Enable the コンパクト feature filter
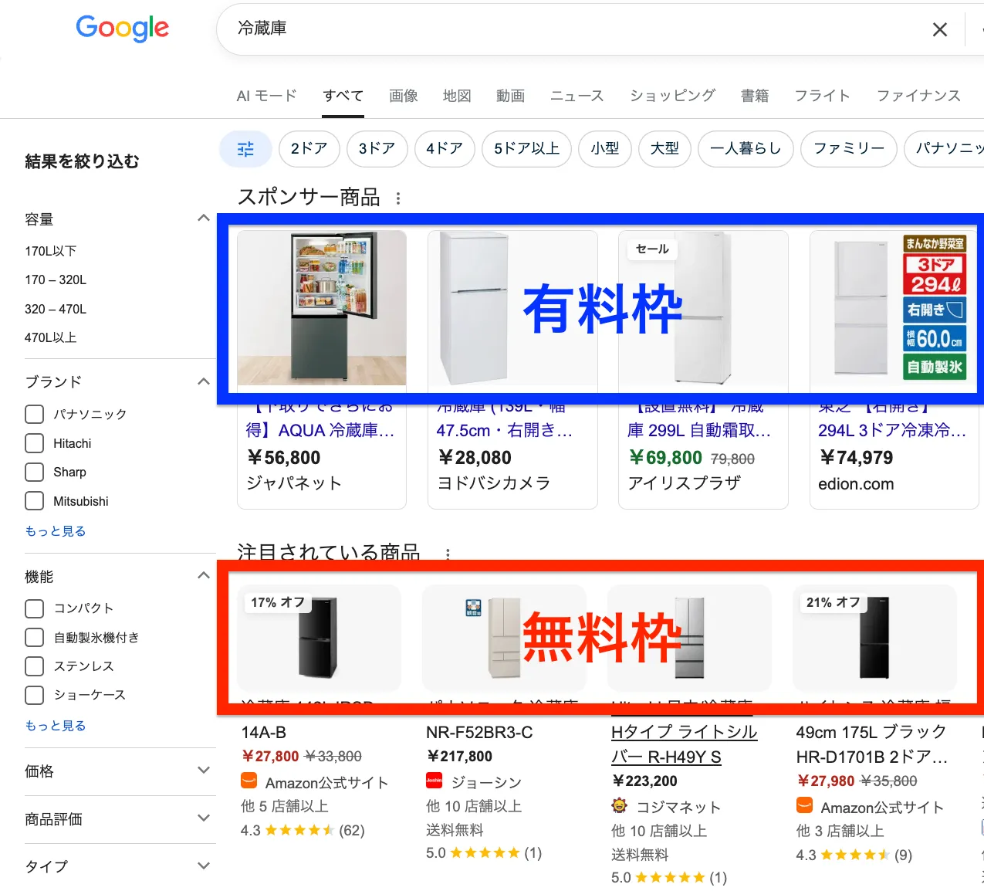Viewport: 984px width, 891px height. (35, 608)
